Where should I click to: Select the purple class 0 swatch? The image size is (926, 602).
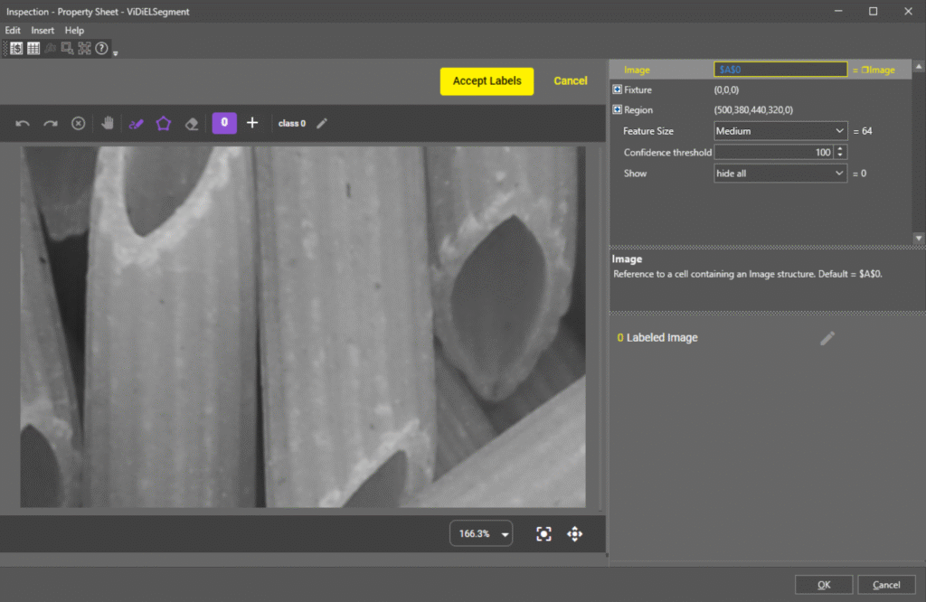point(224,123)
